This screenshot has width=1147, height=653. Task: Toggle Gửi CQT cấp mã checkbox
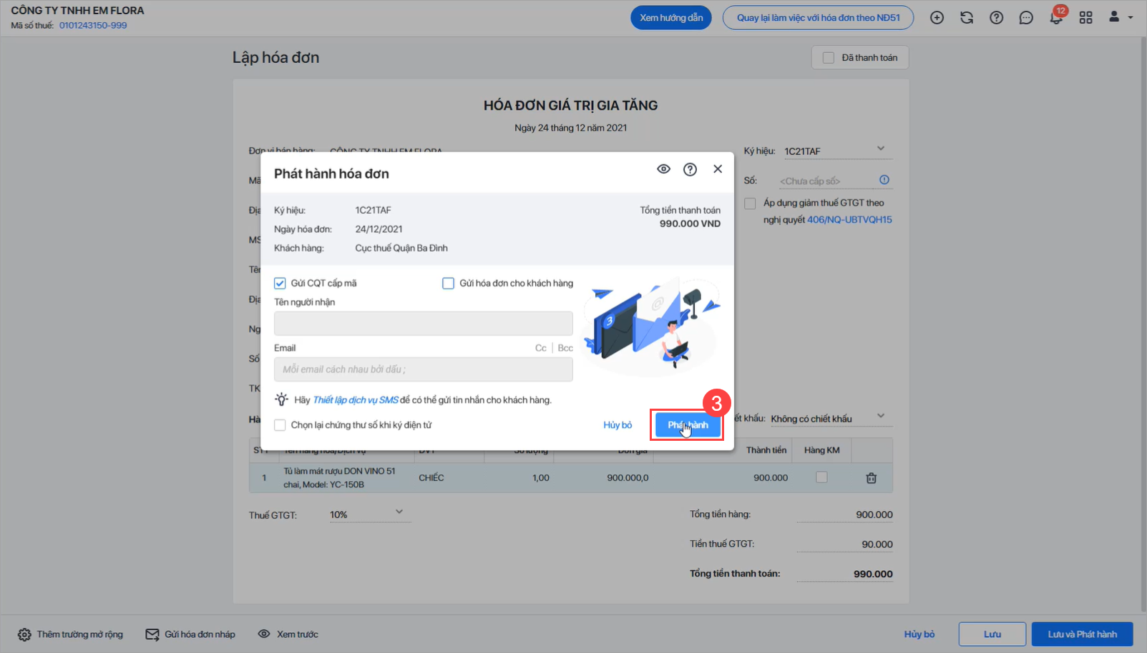pyautogui.click(x=280, y=284)
